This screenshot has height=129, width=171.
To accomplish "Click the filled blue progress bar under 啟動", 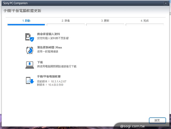I will click(x=26, y=25).
